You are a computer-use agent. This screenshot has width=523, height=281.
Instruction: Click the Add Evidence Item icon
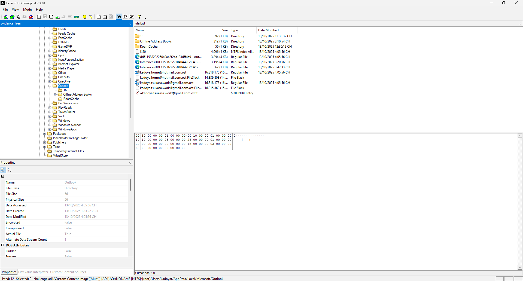point(6,17)
